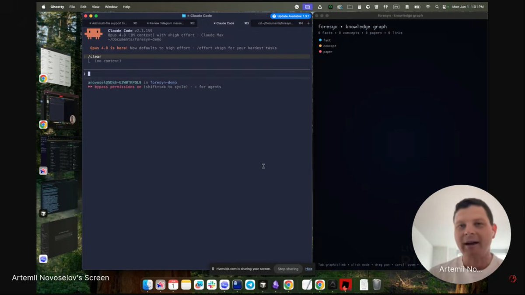Click 'bypass permissions on' status text
Image resolution: width=525 pixels, height=295 pixels.
click(118, 87)
